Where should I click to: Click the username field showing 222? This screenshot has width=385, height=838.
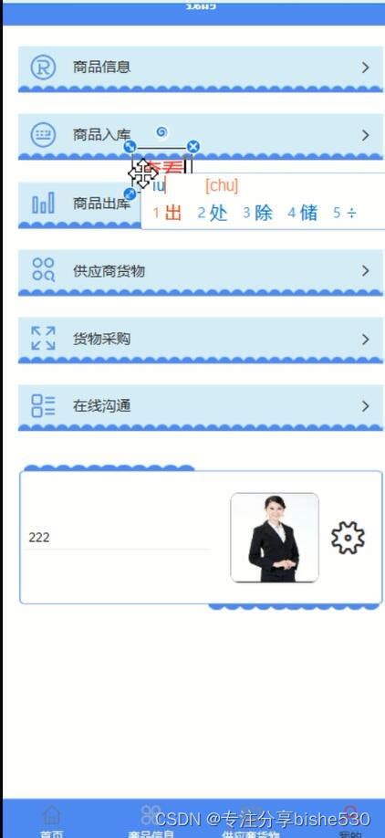point(117,538)
